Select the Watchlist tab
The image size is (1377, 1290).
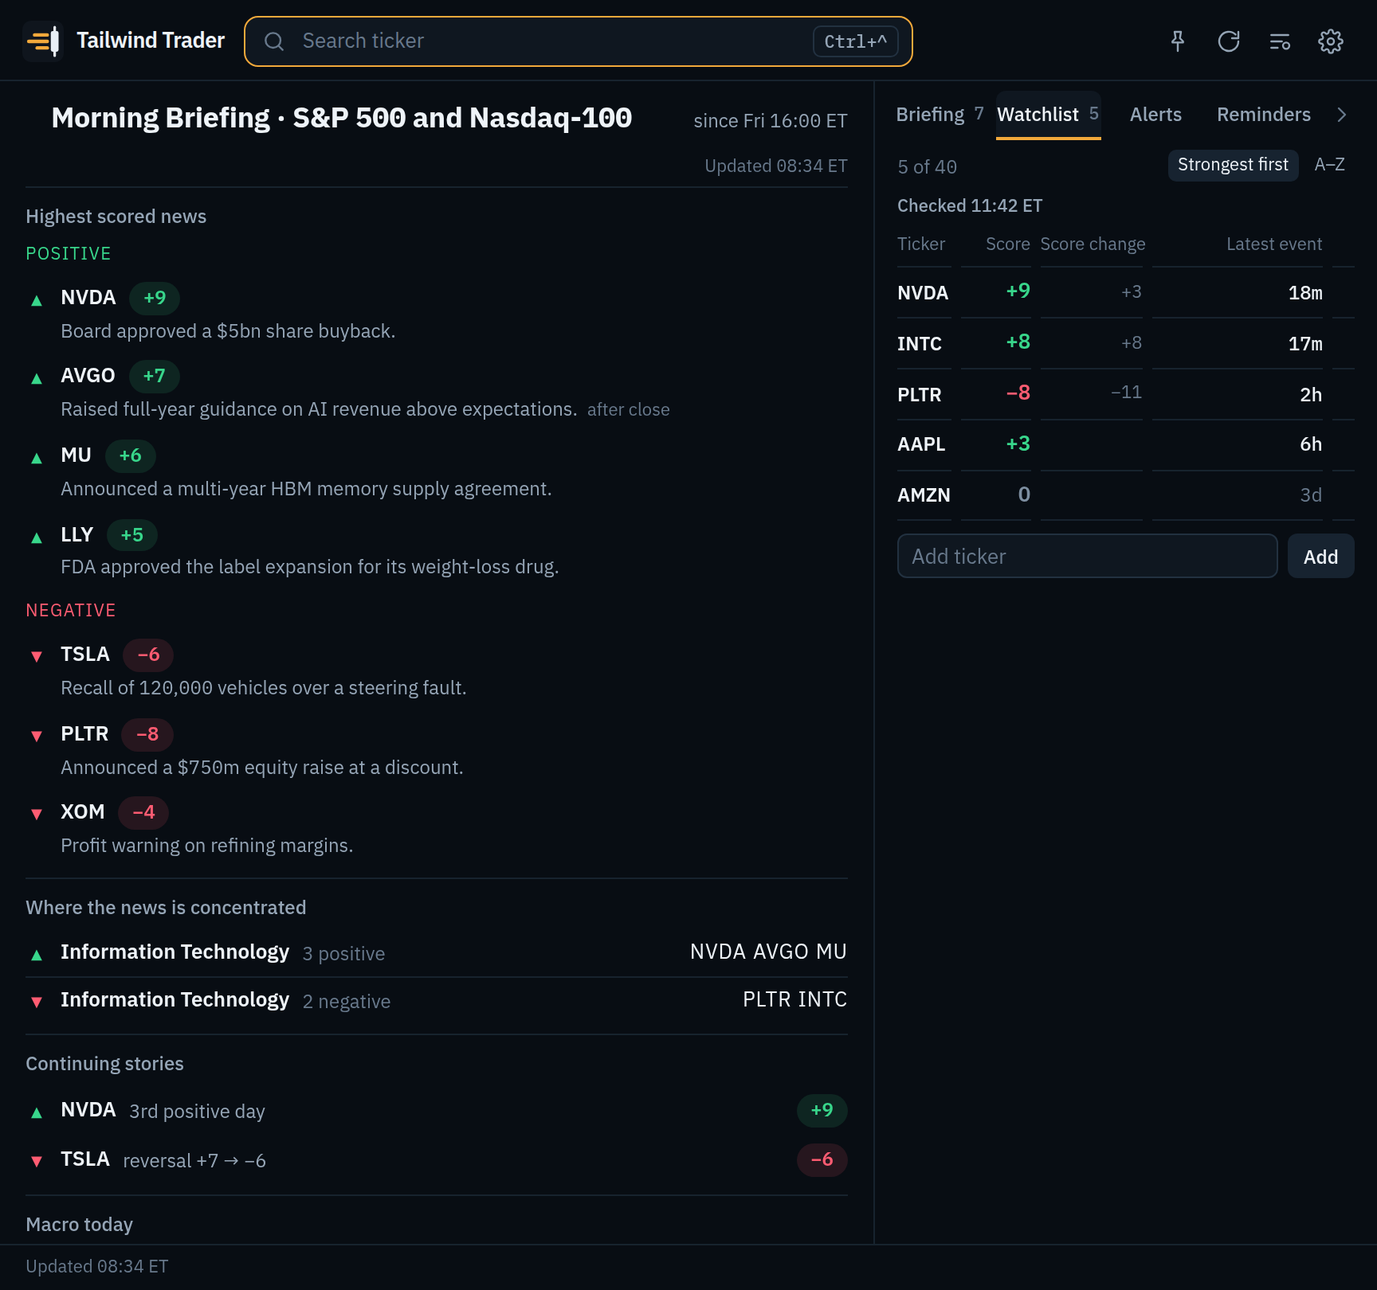click(x=1049, y=115)
